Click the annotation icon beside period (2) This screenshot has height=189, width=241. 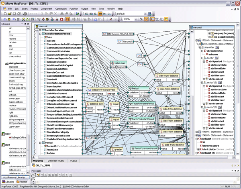[x=220, y=82]
